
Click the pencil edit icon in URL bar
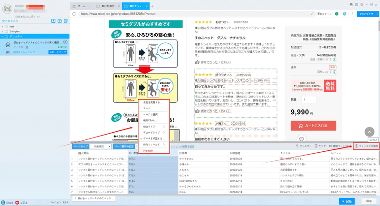pyautogui.click(x=312, y=14)
